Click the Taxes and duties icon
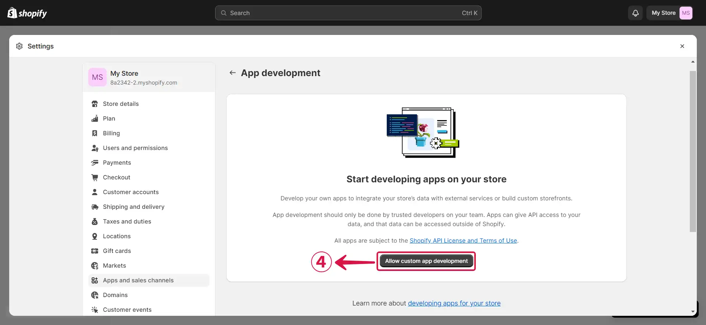Viewport: 706px width, 325px height. 95,221
